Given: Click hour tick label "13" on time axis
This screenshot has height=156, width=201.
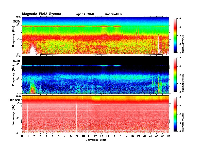Looking at the screenshot, I should pyautogui.click(x=102, y=136).
